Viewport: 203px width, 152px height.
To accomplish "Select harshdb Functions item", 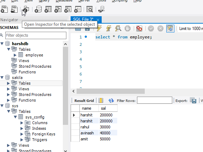I will tap(27, 72).
